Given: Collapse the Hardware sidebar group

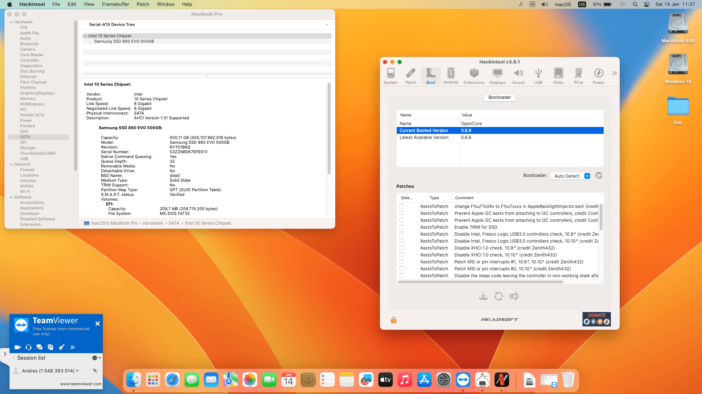Looking at the screenshot, I should (x=11, y=22).
